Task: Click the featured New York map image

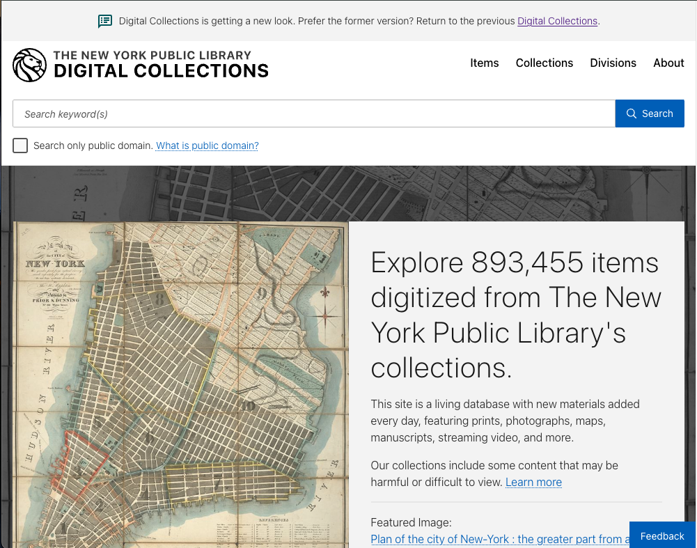Action: pyautogui.click(x=181, y=385)
